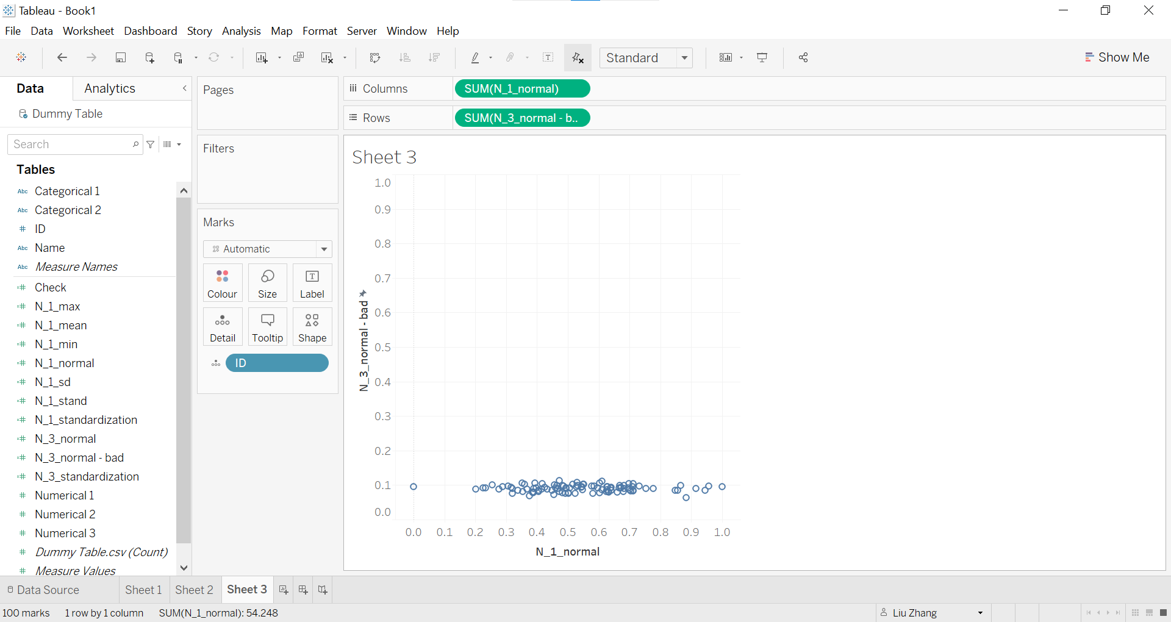This screenshot has height=622, width=1171.
Task: Show sheet tabs view in status bar
Action: (x=1163, y=613)
